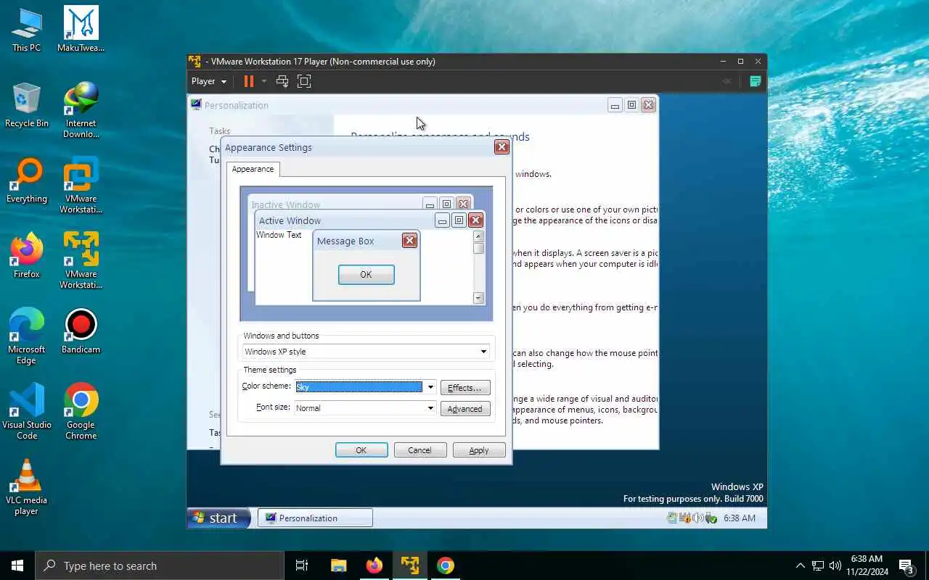The height and width of the screenshot is (580, 929).
Task: Click the Type here to search box
Action: (x=160, y=565)
